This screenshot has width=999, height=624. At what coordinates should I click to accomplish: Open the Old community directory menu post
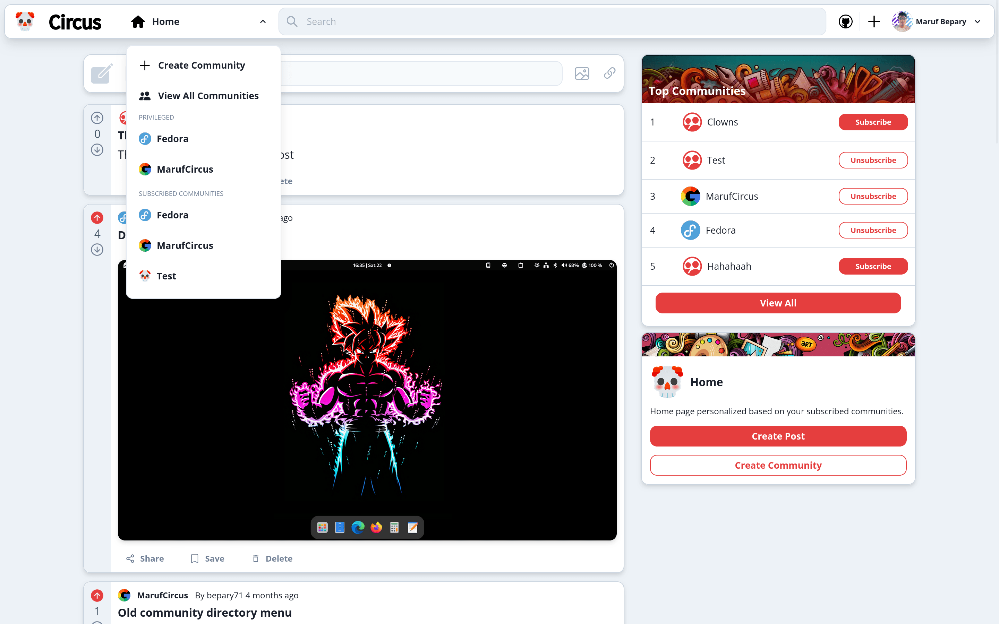[x=205, y=613]
